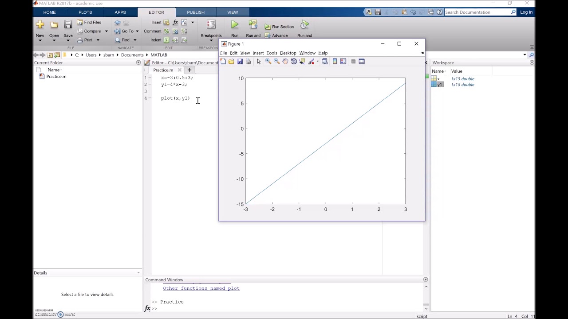Toggle the Data Cursor tool in figure
Viewport: 568px width, 319px height.
click(x=302, y=62)
